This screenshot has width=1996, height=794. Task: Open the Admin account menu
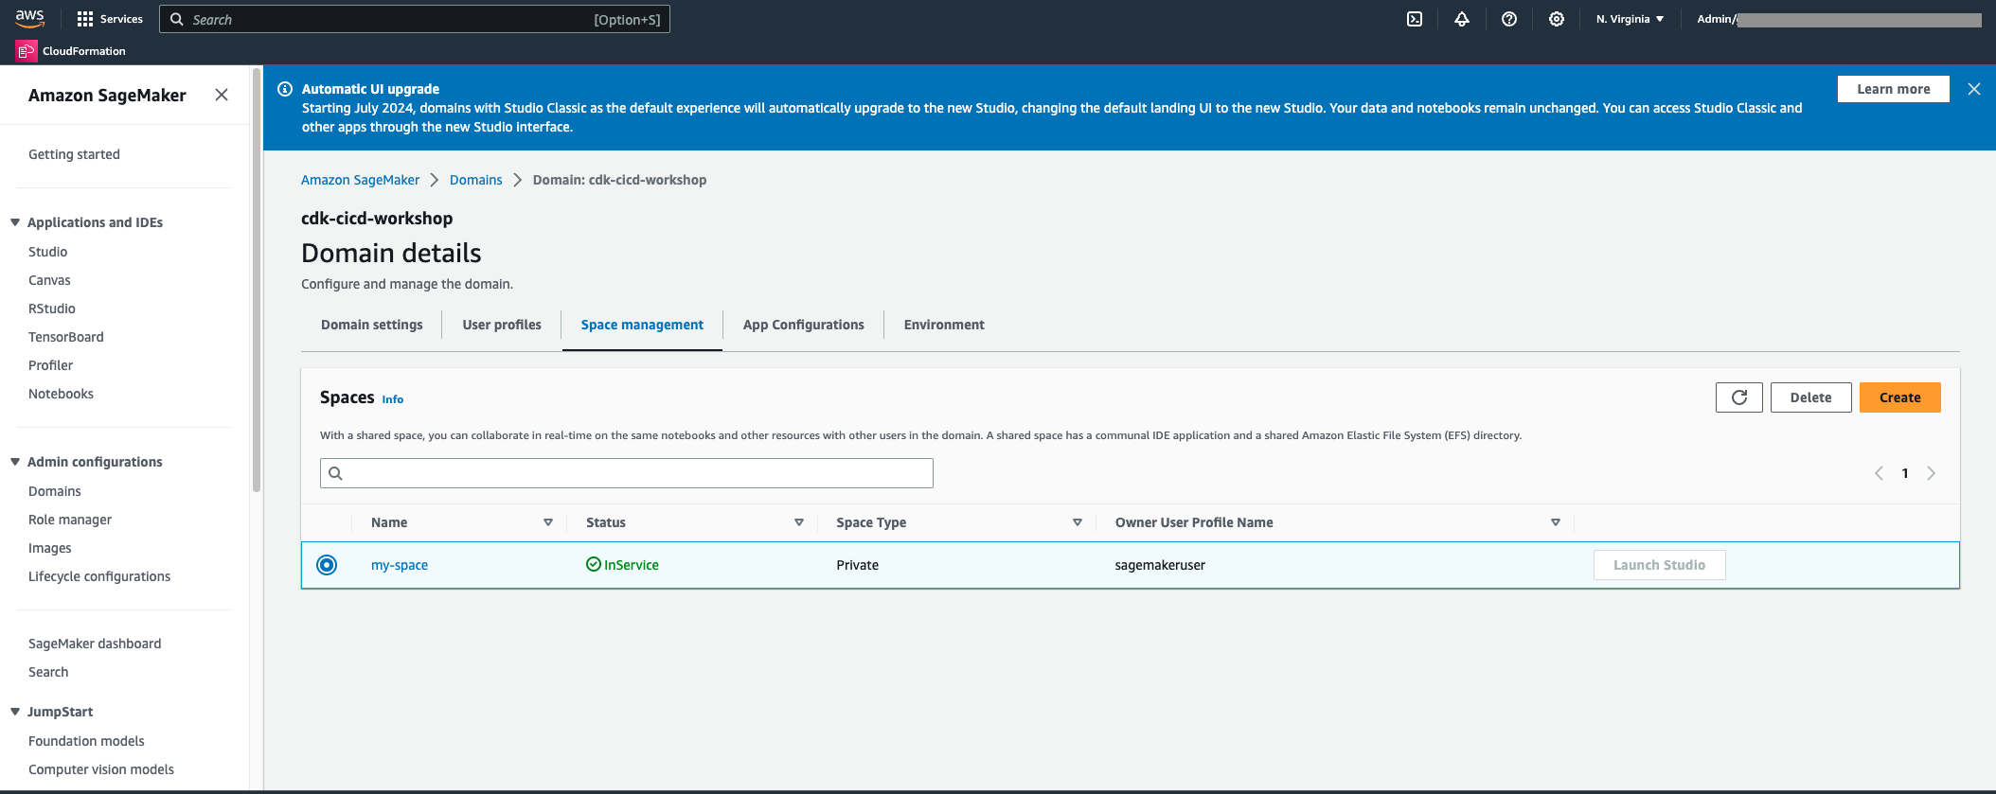1839,19
